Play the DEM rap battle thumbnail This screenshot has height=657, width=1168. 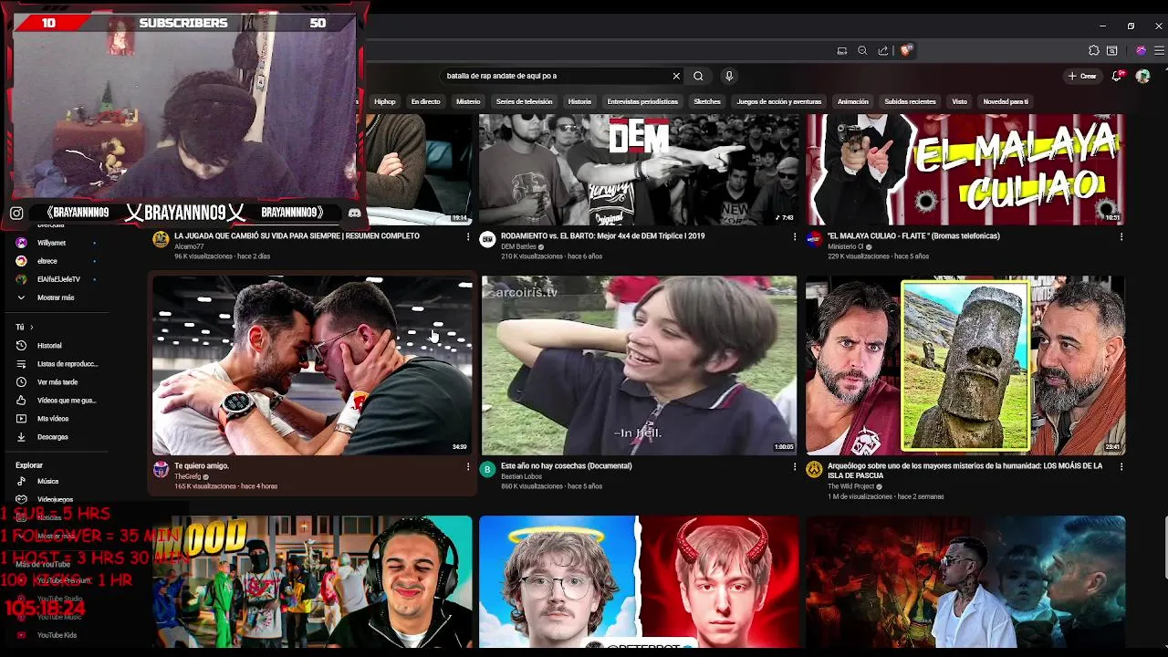coord(639,170)
